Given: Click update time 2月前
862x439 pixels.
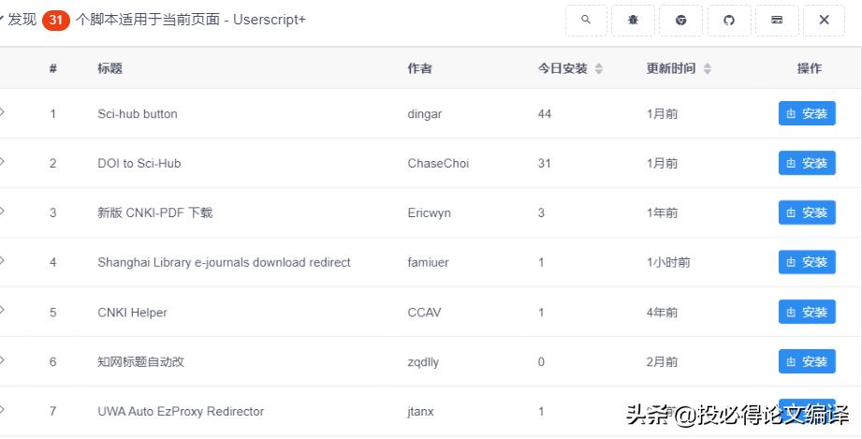Looking at the screenshot, I should 662,362.
